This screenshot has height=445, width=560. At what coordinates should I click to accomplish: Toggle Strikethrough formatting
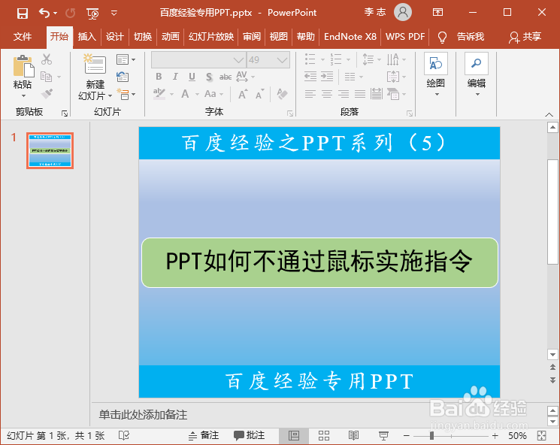click(x=226, y=77)
